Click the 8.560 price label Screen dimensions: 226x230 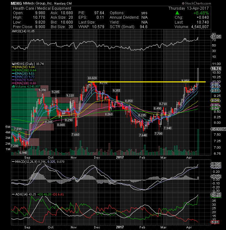tap(109, 114)
